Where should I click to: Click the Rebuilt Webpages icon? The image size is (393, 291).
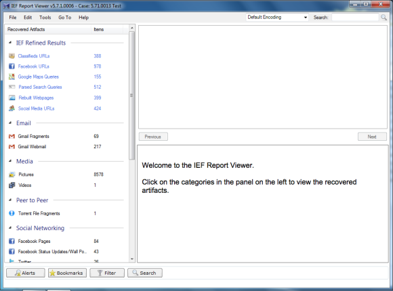[x=12, y=97]
